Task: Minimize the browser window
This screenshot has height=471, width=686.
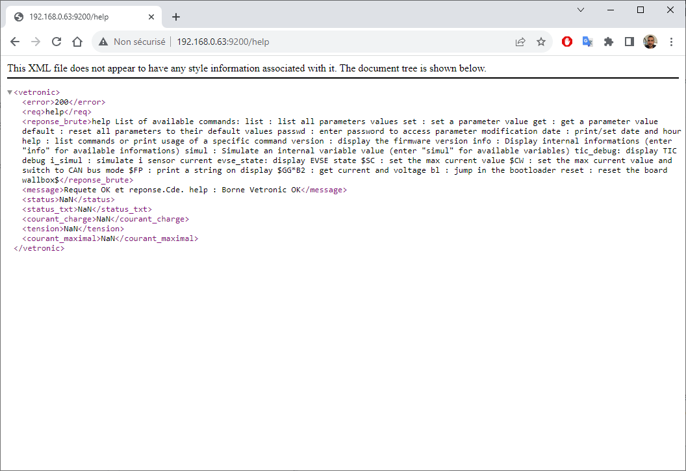Action: coord(611,10)
